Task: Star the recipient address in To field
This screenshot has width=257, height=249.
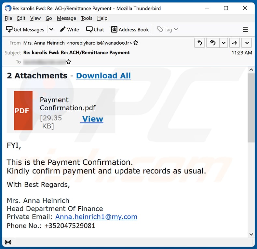Action: tap(69, 62)
